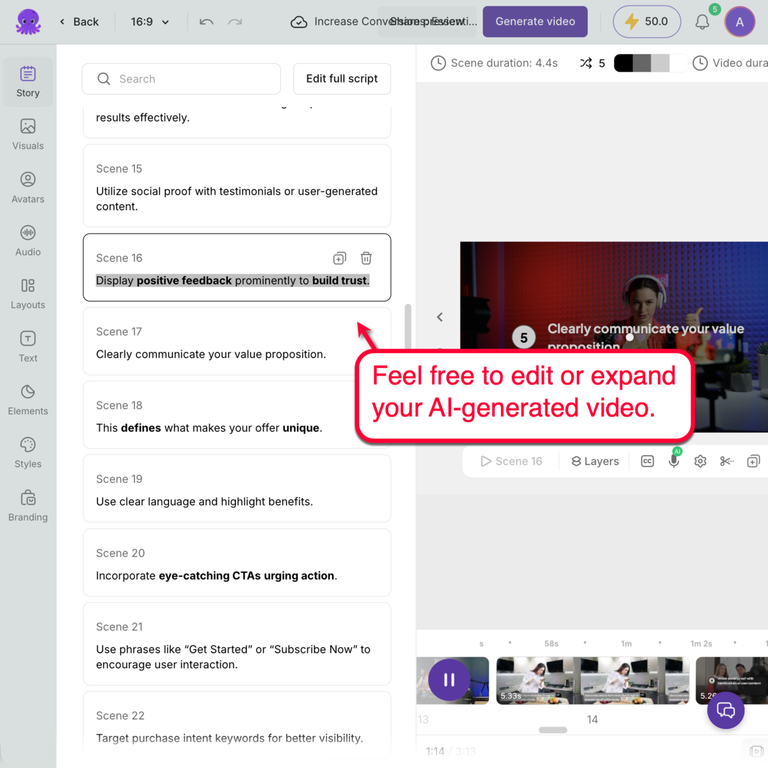Go Back to previous page
Viewport: 768px width, 768px height.
[79, 22]
